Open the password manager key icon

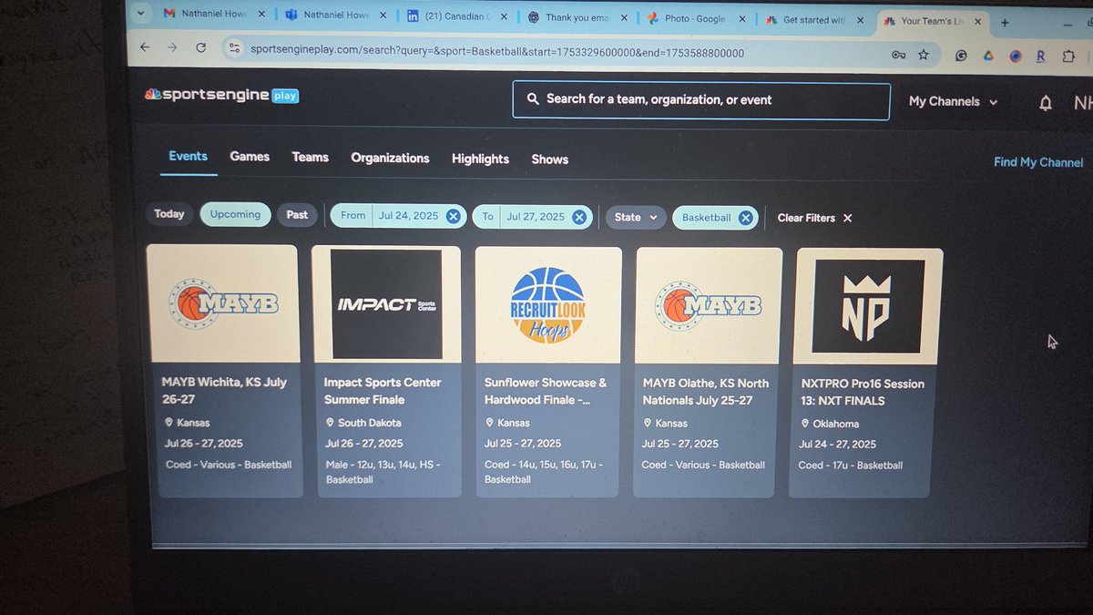(898, 55)
